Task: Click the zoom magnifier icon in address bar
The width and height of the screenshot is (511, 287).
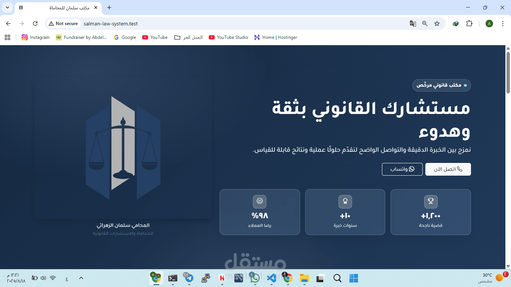Action: (425, 24)
